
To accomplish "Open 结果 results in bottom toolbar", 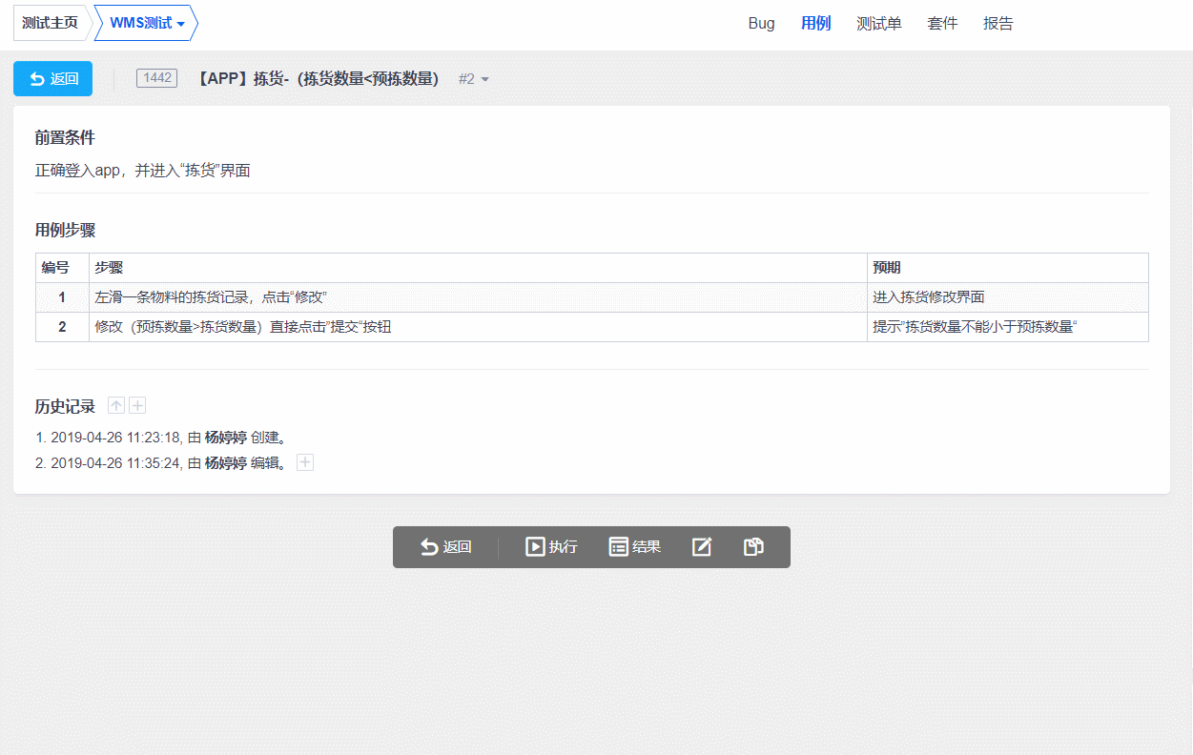I will 635,547.
